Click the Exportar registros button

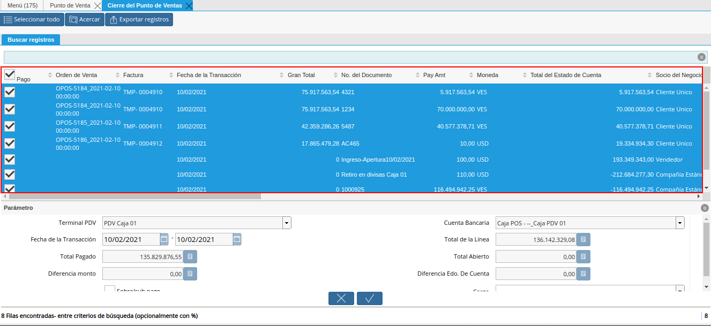click(x=139, y=20)
